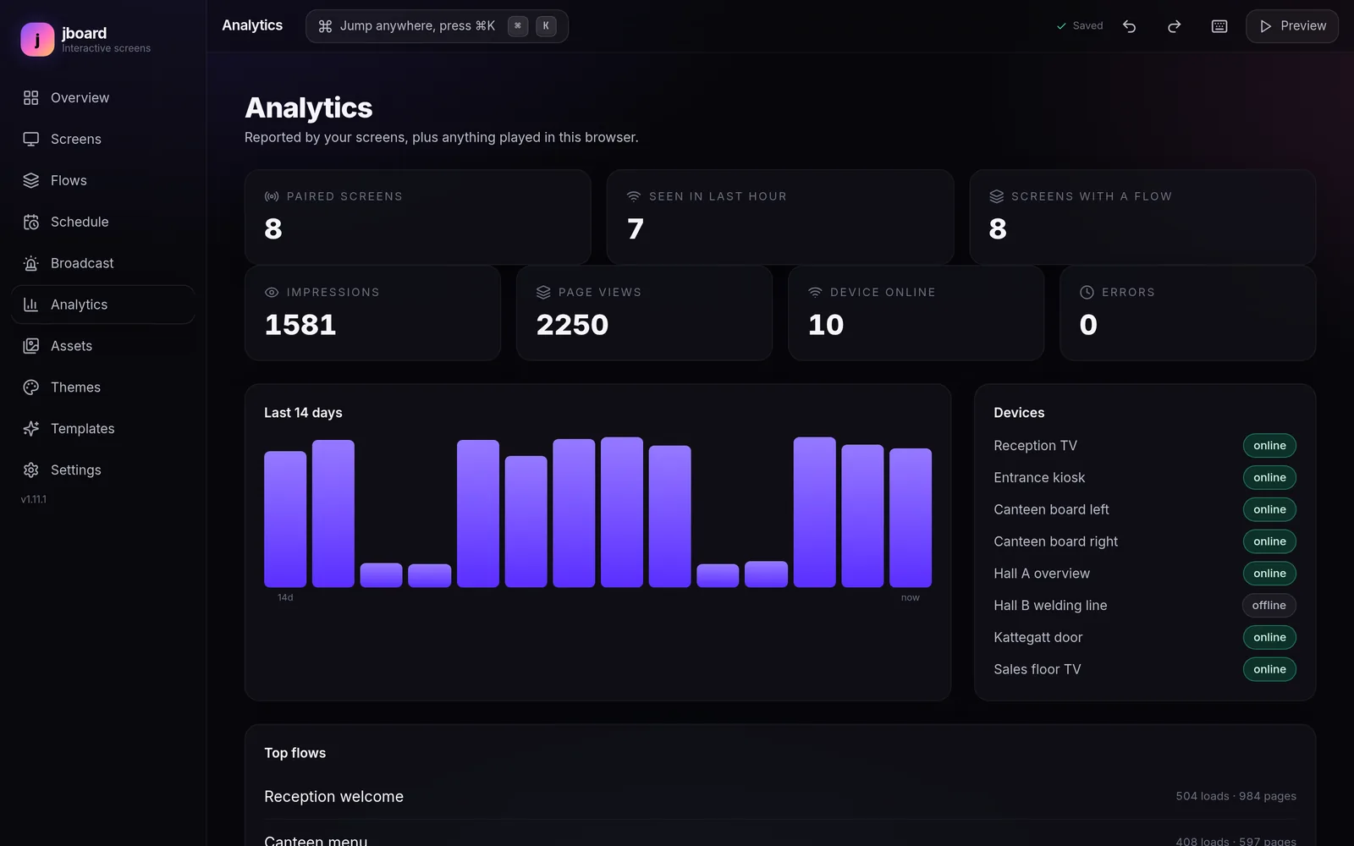
Task: Click the Saved status indicator
Action: pyautogui.click(x=1080, y=26)
